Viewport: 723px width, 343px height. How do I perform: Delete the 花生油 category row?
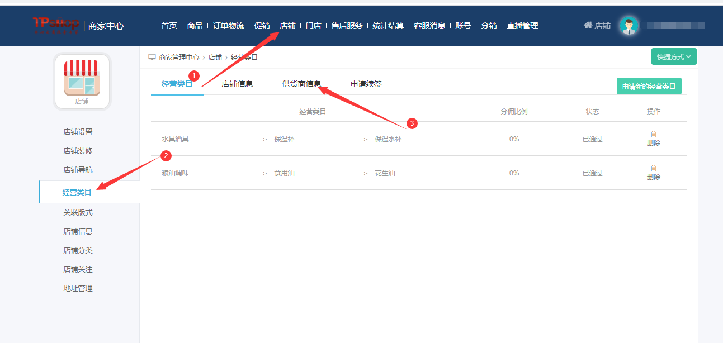tap(653, 172)
